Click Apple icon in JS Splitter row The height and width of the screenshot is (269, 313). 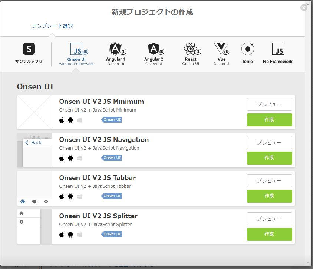click(x=62, y=235)
